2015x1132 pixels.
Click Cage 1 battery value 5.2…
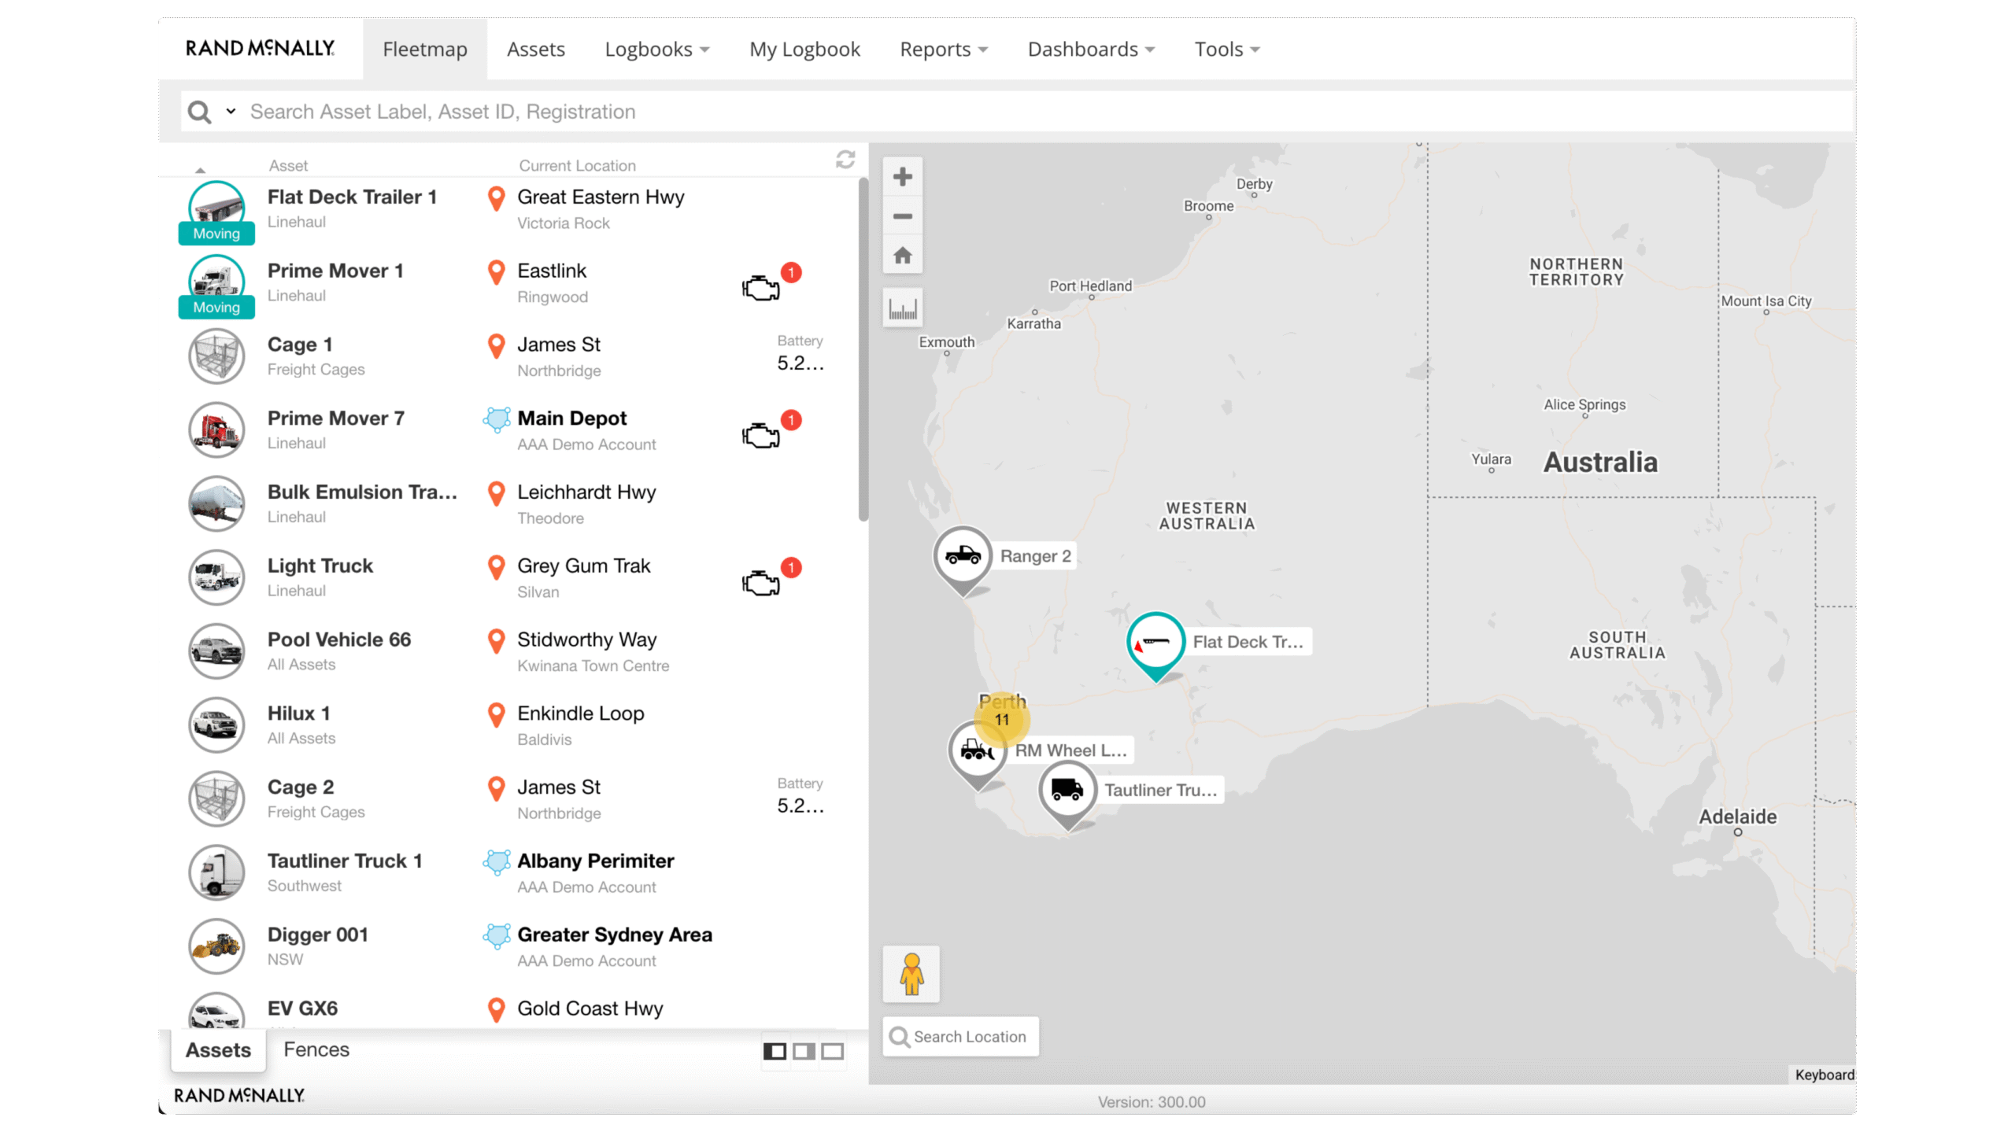800,363
